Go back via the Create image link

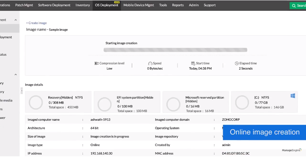[36, 23]
